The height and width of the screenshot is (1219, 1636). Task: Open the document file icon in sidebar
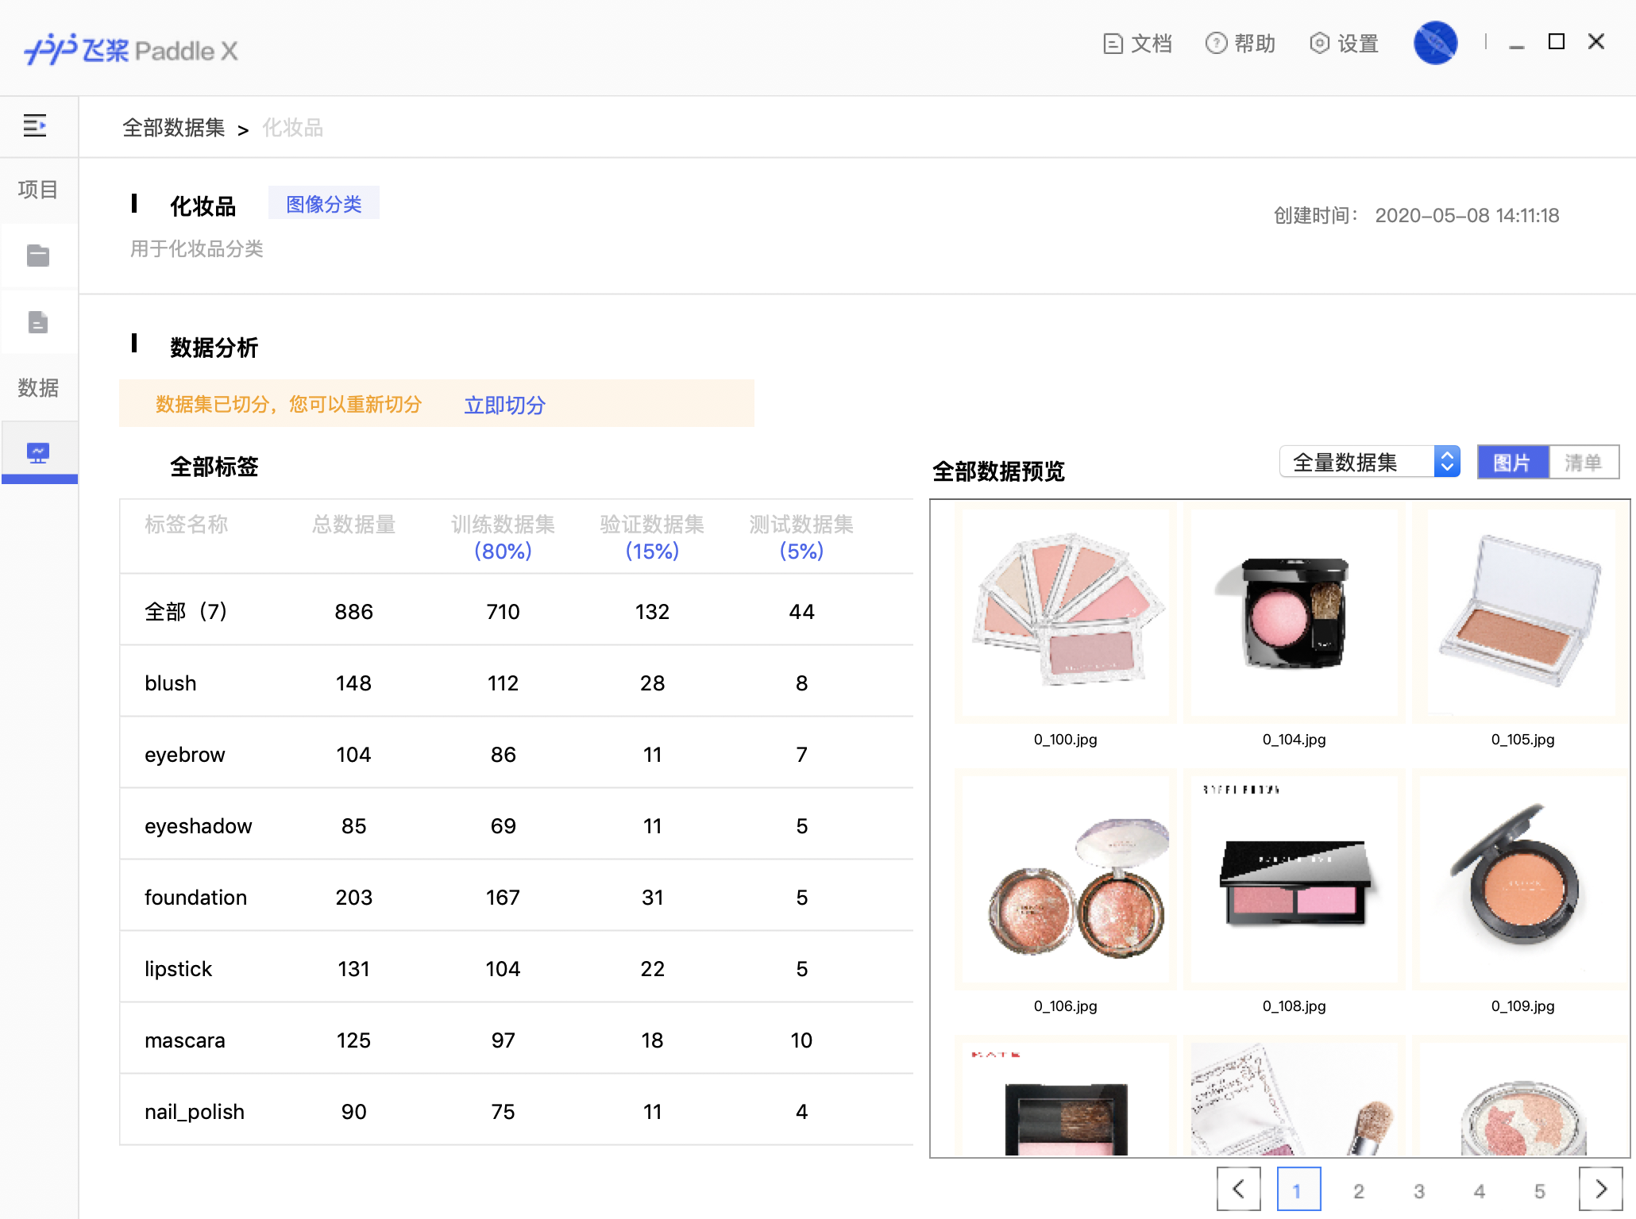click(x=38, y=322)
